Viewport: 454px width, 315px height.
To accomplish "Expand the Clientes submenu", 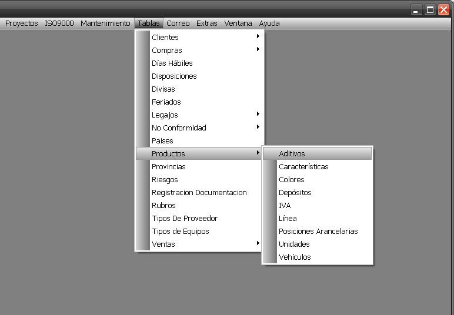I will (165, 37).
